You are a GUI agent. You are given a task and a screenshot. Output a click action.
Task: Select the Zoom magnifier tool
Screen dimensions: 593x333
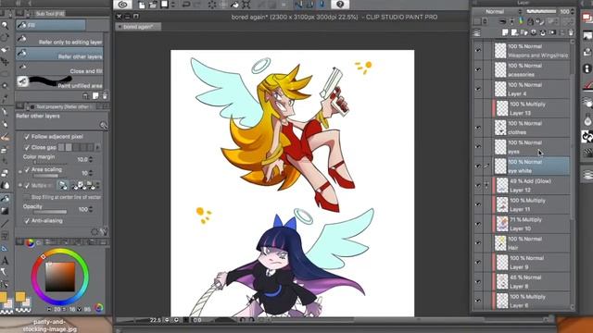(x=5, y=25)
